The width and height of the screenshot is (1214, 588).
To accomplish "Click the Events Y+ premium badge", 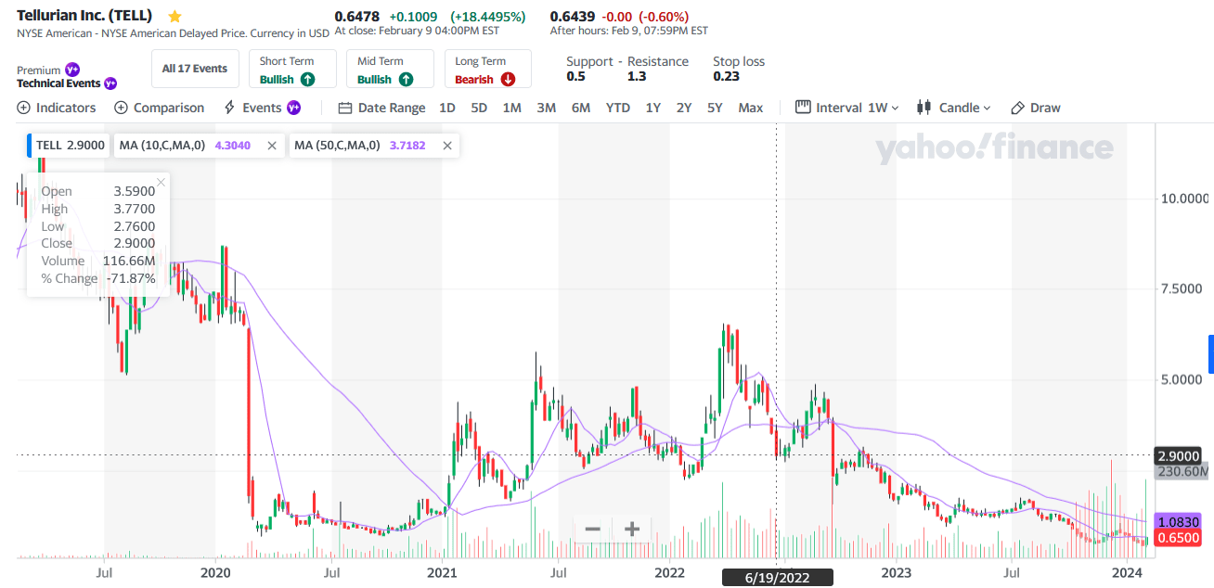I will [293, 108].
